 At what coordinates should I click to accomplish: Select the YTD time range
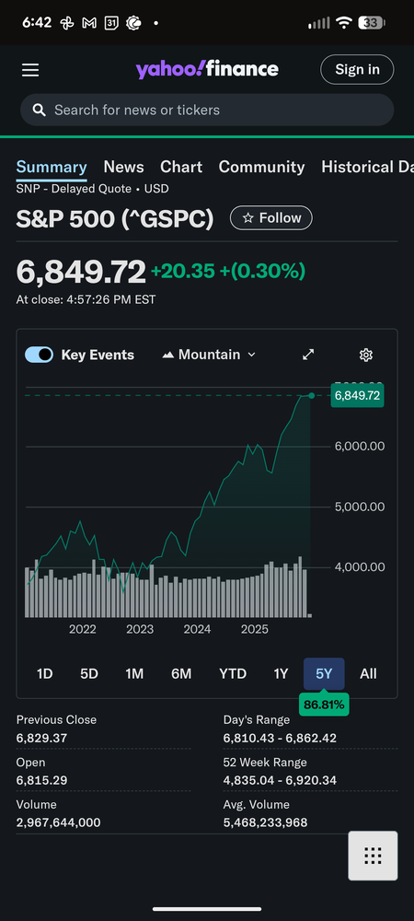pyautogui.click(x=233, y=674)
